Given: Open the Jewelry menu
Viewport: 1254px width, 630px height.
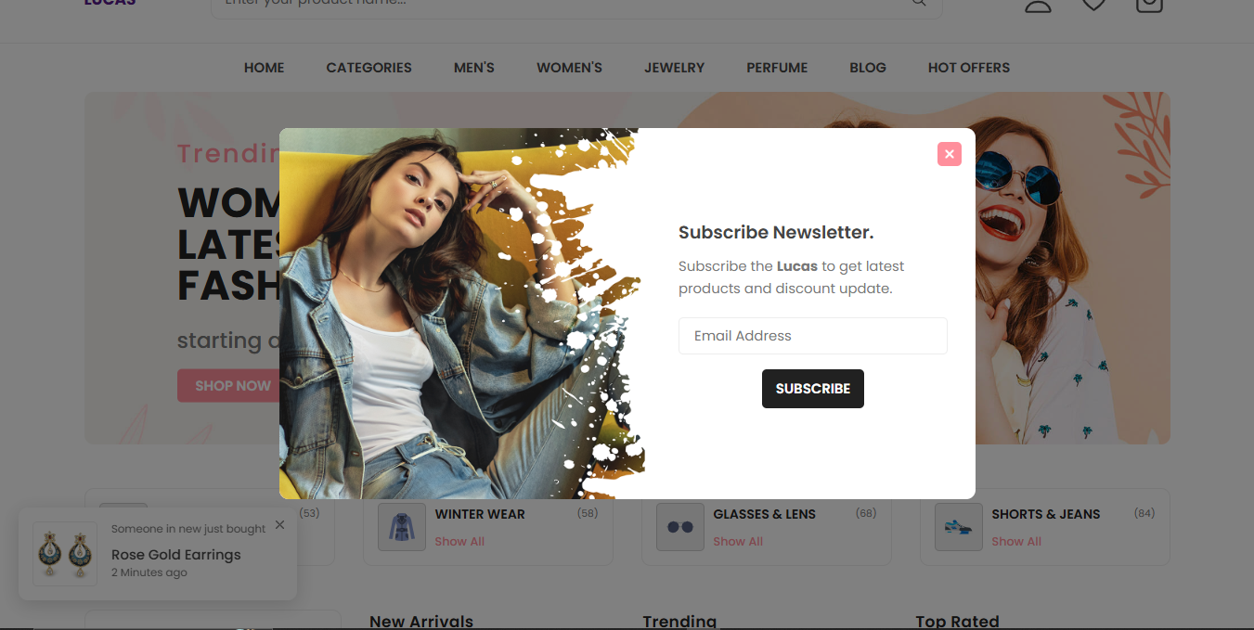Looking at the screenshot, I should (x=675, y=68).
